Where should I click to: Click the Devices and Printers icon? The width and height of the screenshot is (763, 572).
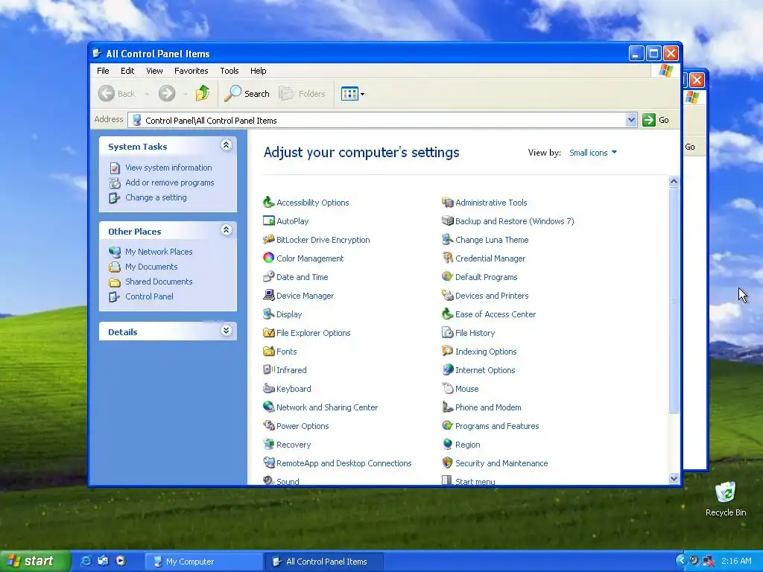point(447,295)
